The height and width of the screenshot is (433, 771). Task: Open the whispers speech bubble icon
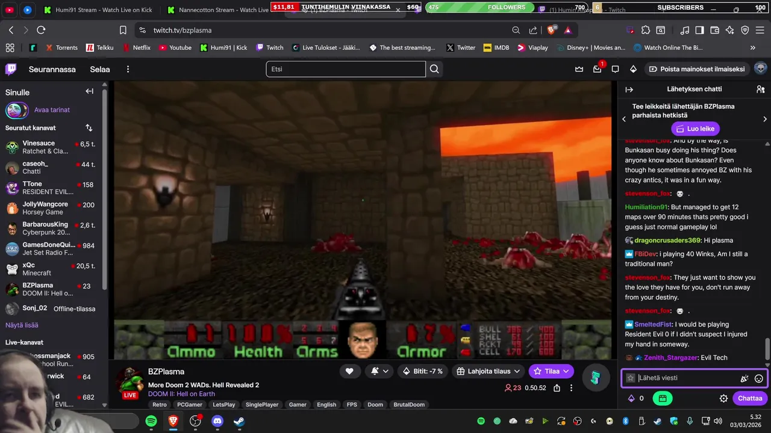615,69
